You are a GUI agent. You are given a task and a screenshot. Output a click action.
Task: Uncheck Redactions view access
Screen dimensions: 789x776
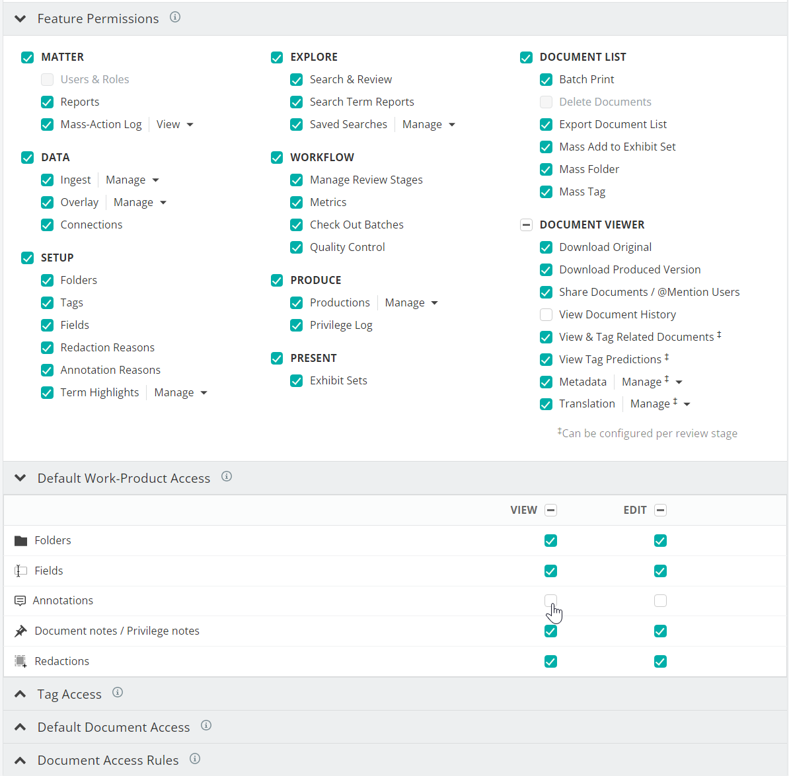coord(551,661)
